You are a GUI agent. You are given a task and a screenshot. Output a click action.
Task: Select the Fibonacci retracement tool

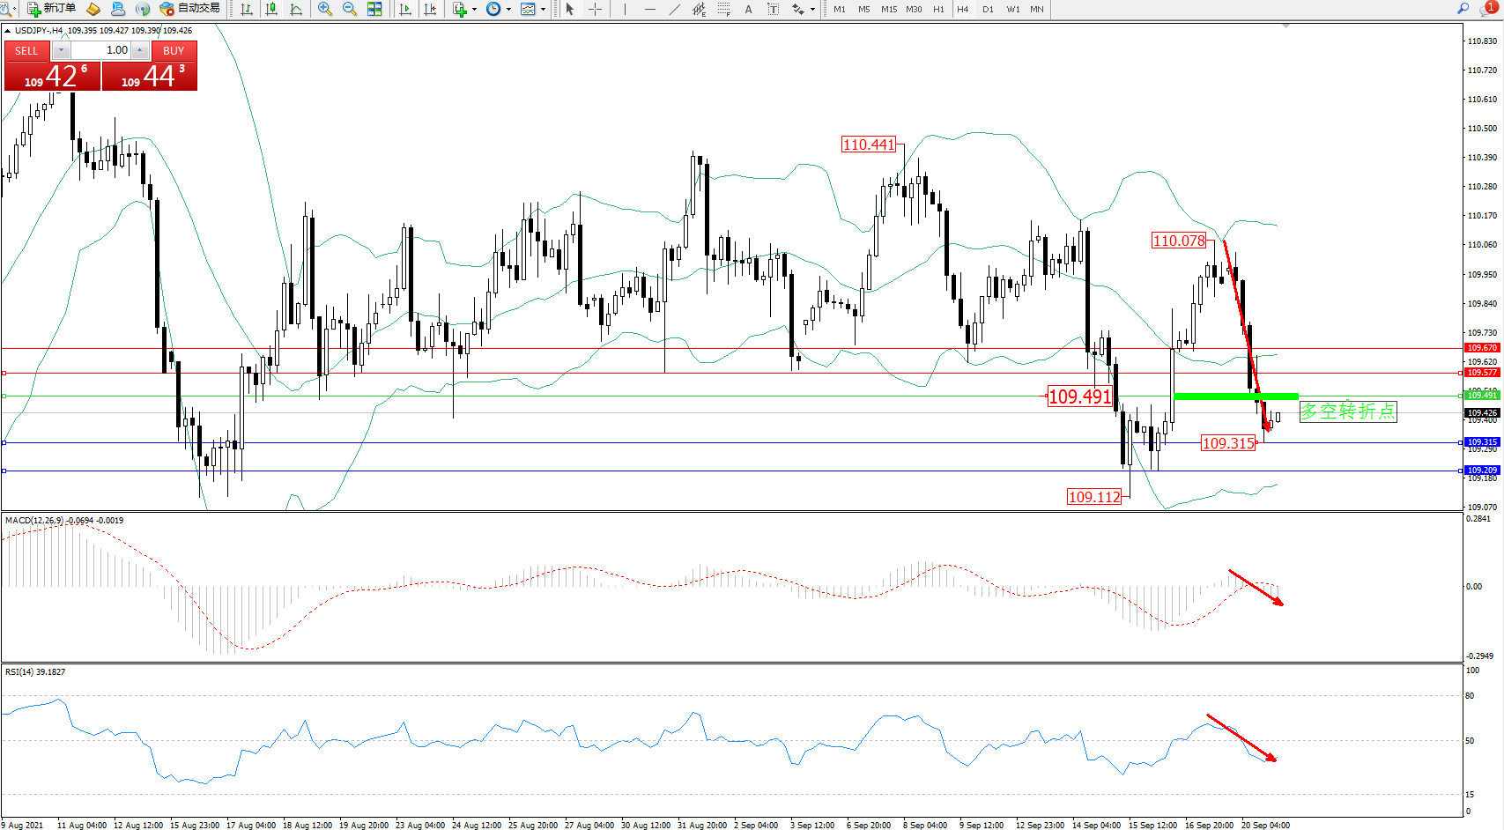[x=723, y=9]
